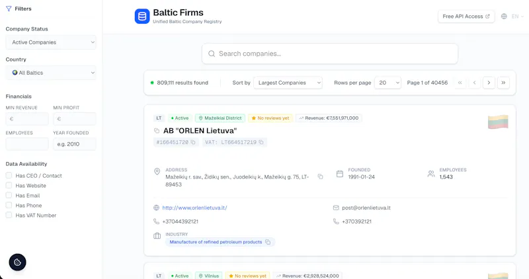This screenshot has width=529, height=279.
Task: Enable Has CEO / Contact checkbox
Action: coord(9,175)
